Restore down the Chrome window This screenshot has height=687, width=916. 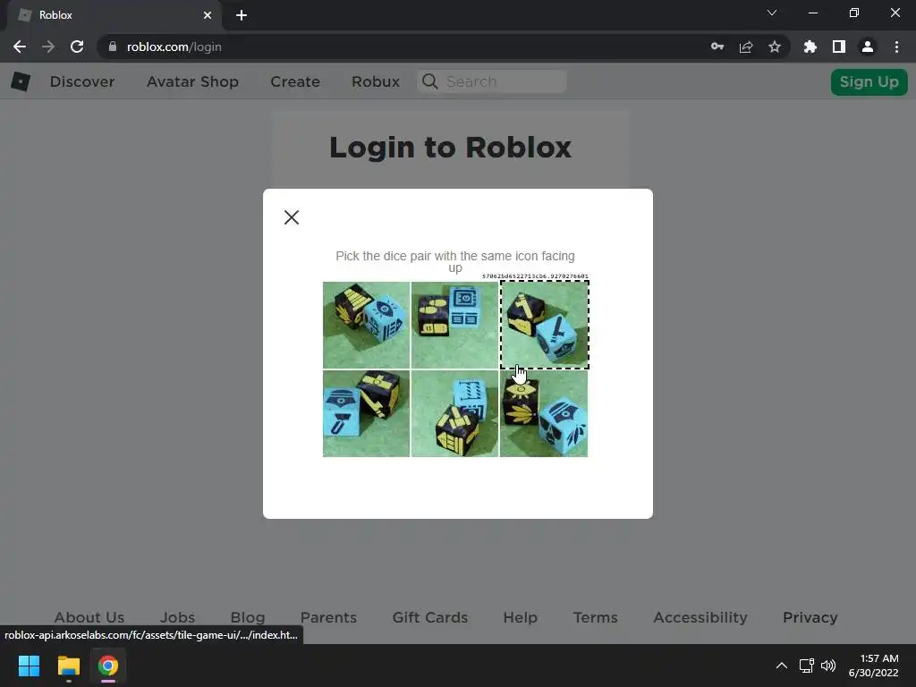click(x=854, y=13)
